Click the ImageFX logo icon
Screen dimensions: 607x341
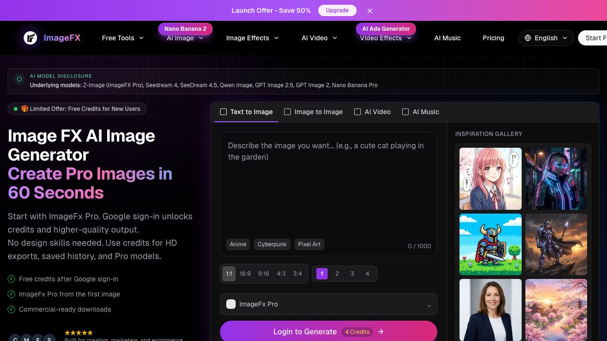point(30,38)
